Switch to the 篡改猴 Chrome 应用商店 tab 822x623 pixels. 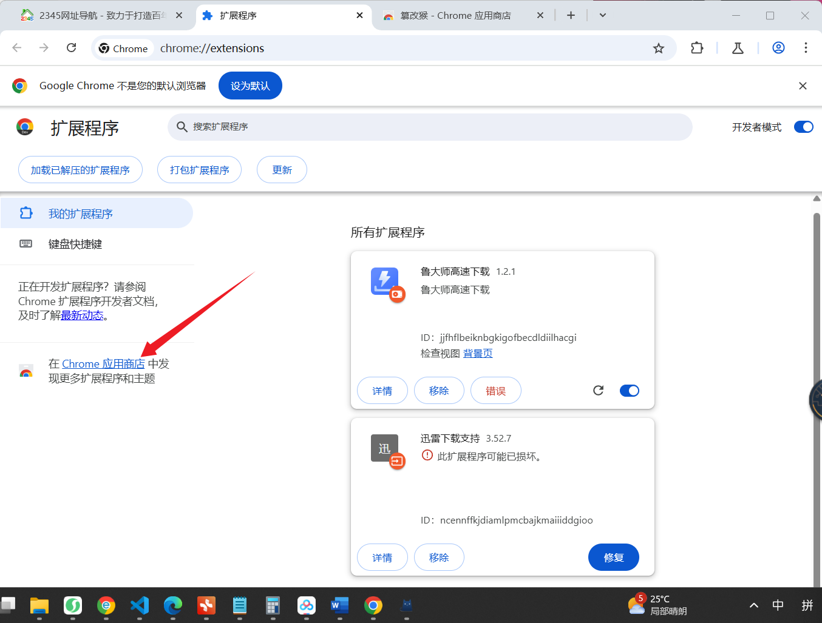coord(464,15)
